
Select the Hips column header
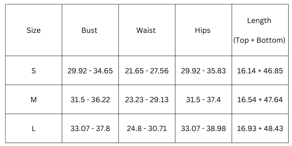[203, 30]
